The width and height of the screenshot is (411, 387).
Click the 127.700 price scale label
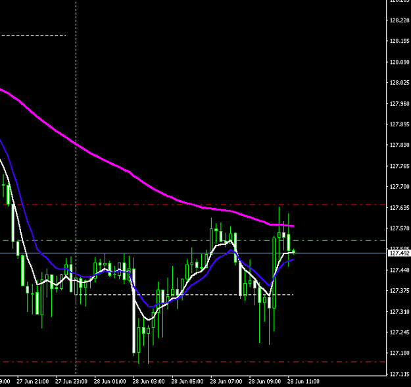click(399, 187)
